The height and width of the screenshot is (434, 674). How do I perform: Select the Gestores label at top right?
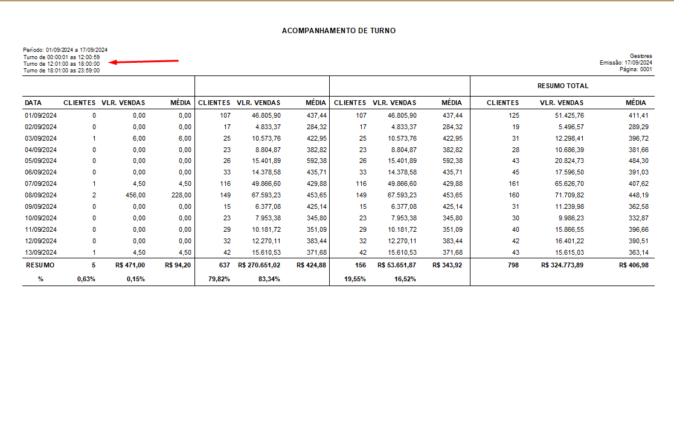[x=640, y=56]
